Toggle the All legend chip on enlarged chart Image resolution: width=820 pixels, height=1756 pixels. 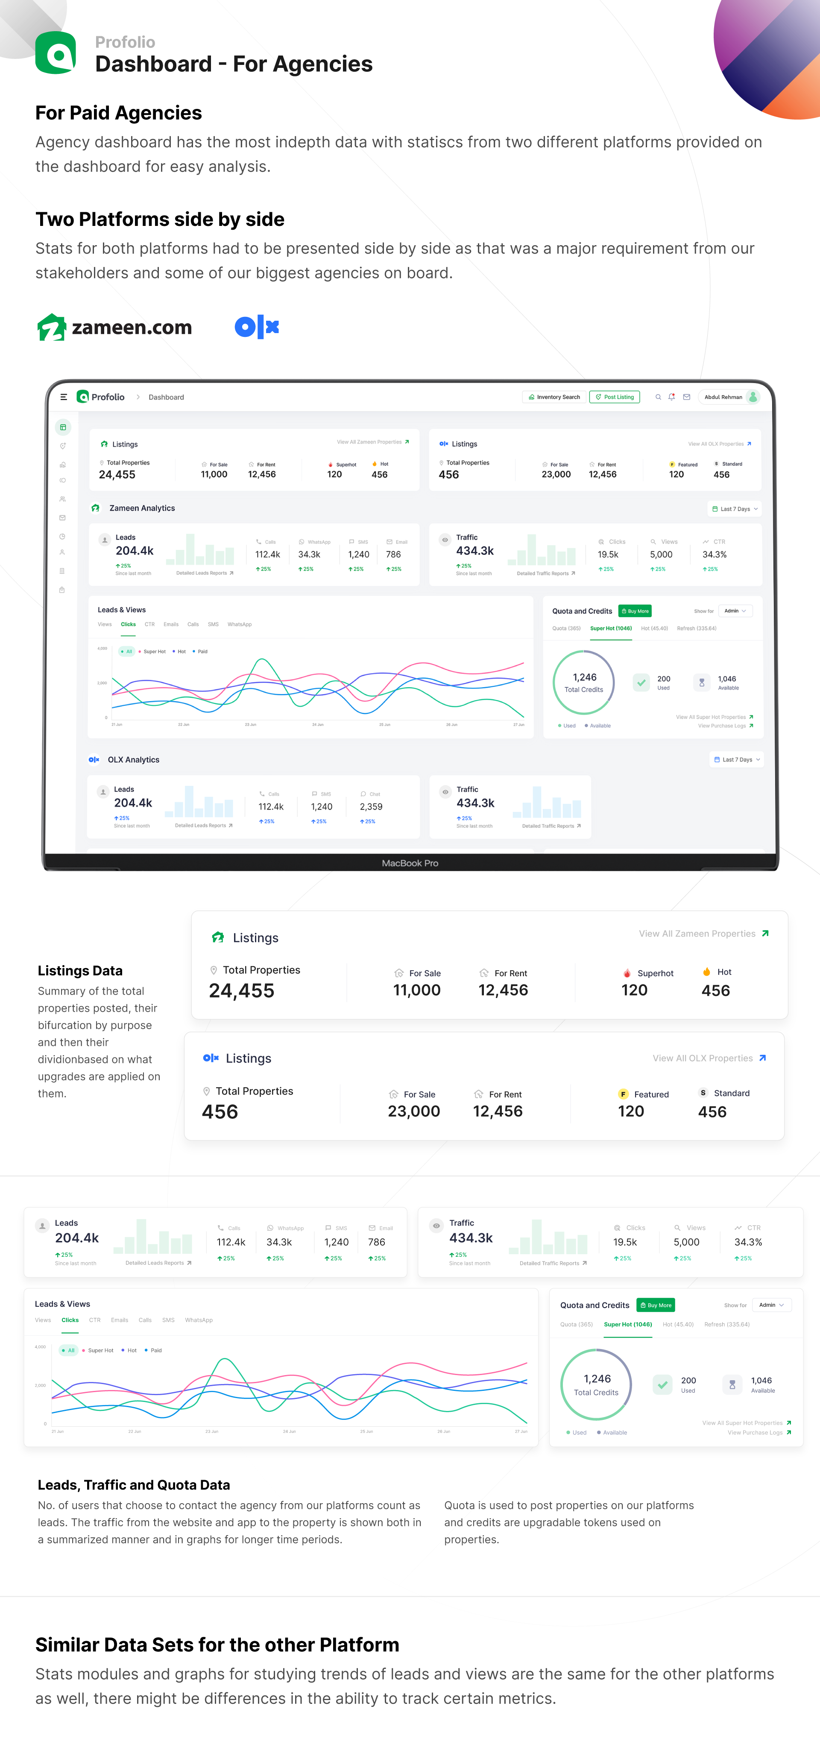click(68, 1350)
